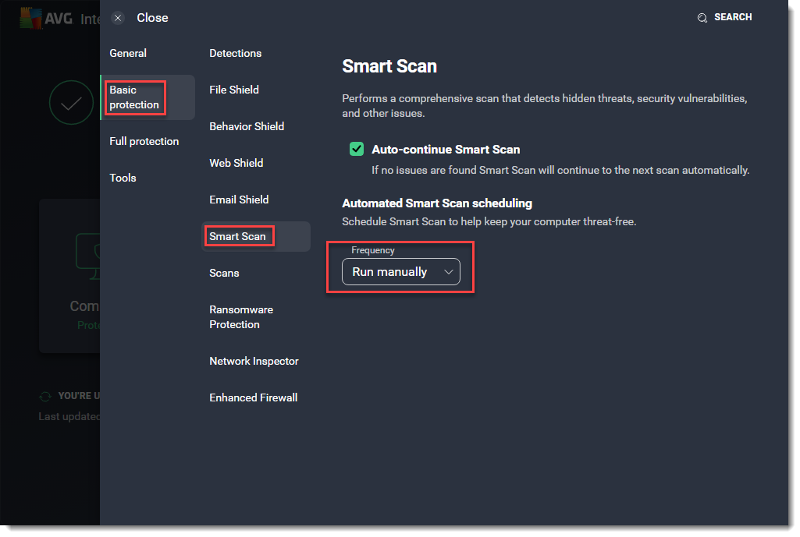Open Behavior Shield settings
800x537 pixels.
[x=247, y=126]
